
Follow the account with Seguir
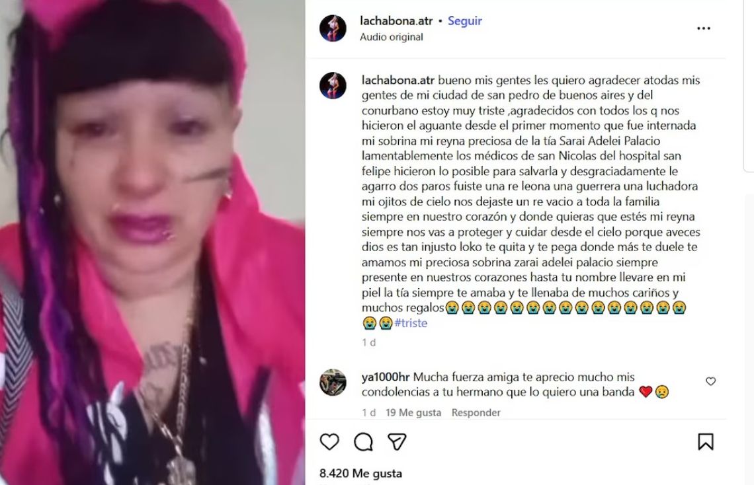coord(464,21)
